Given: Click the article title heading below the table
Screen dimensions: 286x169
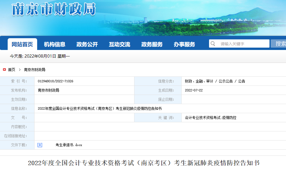Looking at the screenshot, I should (x=144, y=163).
